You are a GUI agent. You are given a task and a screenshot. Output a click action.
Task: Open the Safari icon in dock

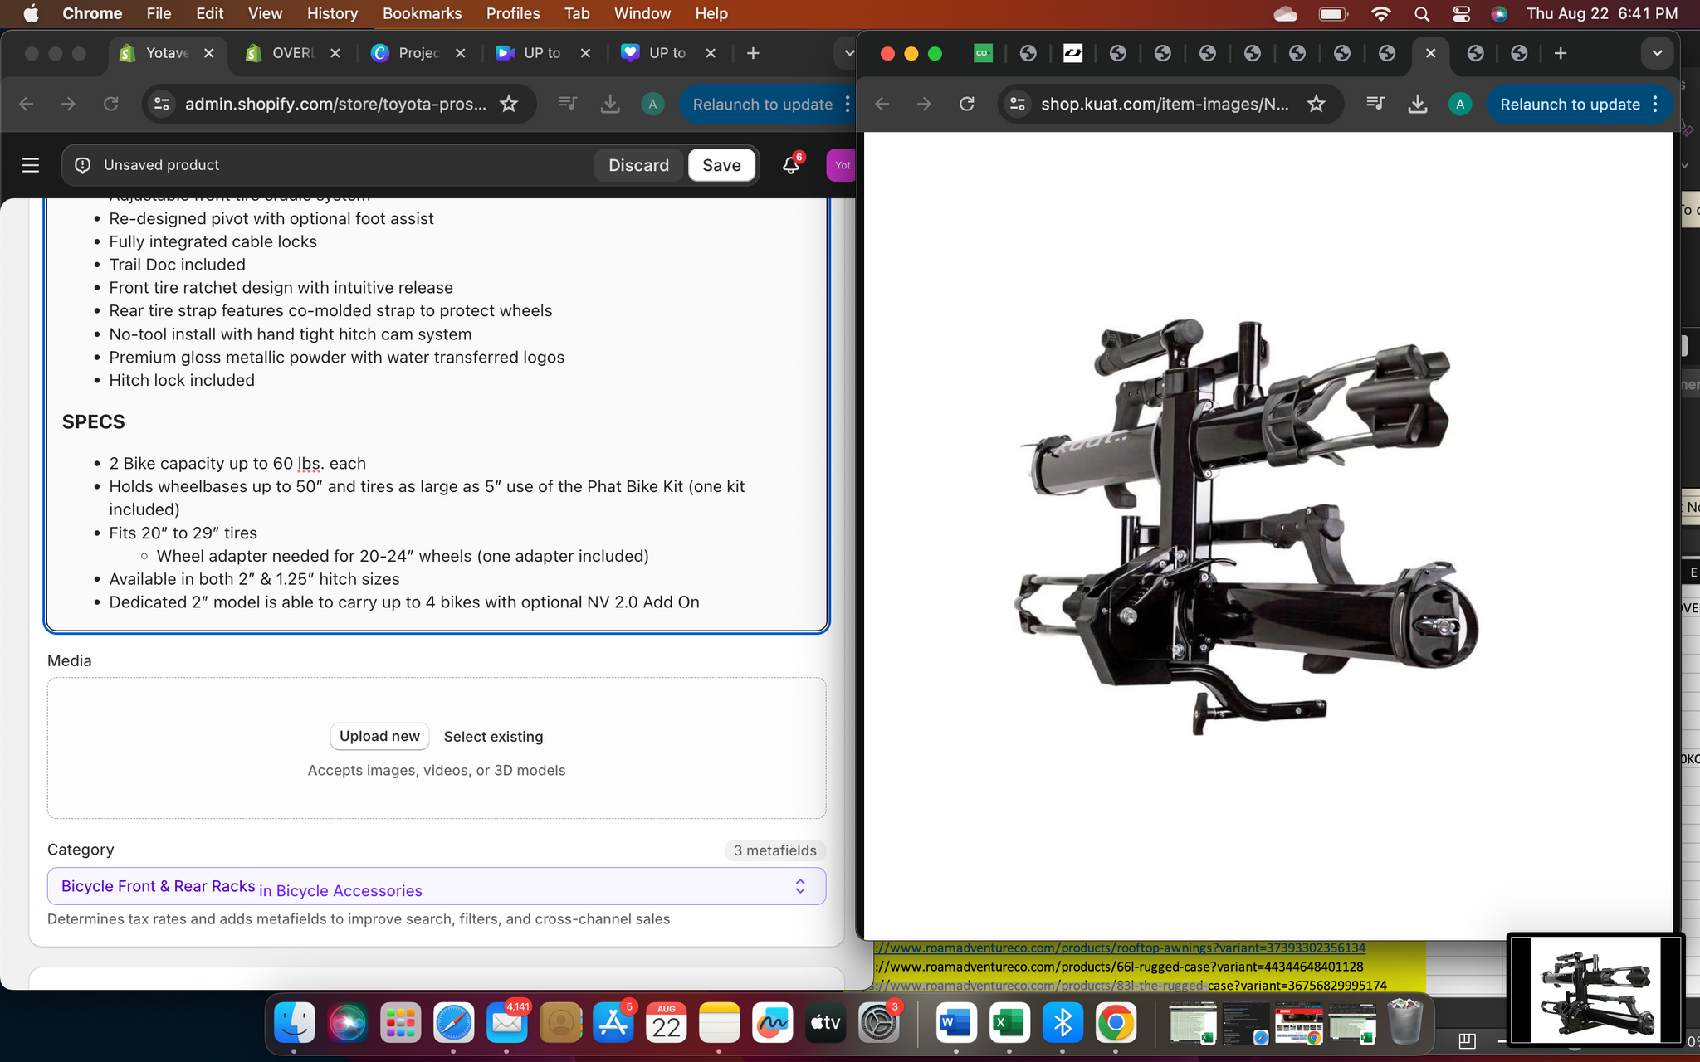click(x=453, y=1023)
